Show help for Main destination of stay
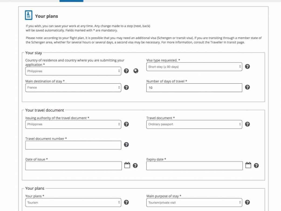 click(x=126, y=87)
